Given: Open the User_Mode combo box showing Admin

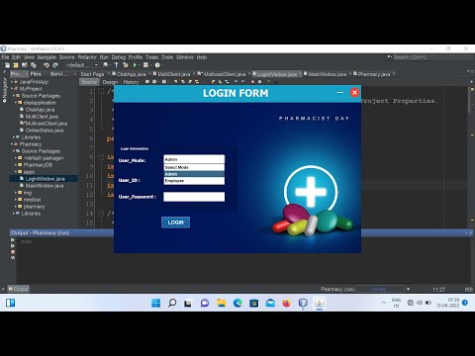Looking at the screenshot, I should (x=194, y=159).
